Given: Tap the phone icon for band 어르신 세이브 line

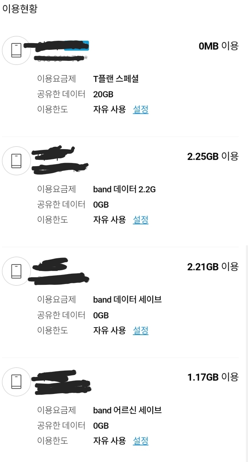Looking at the screenshot, I should [x=16, y=382].
